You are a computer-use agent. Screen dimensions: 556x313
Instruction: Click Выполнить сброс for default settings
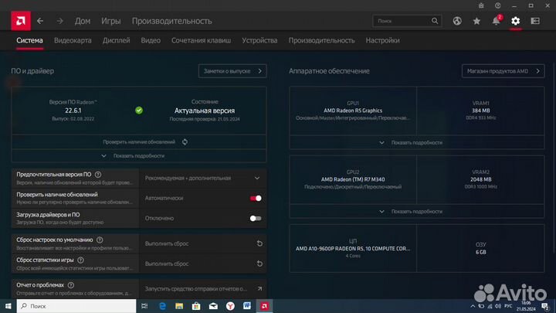click(x=202, y=243)
